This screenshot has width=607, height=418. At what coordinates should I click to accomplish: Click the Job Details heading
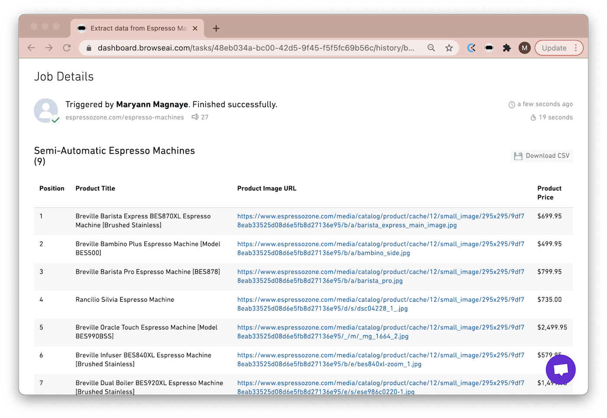[x=64, y=77]
